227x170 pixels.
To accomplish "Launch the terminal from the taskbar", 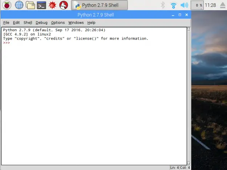I will click(41, 5).
